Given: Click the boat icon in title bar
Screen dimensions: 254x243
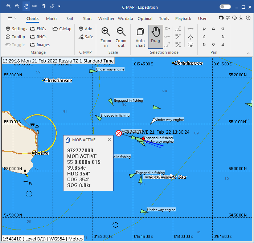Looking at the screenshot, I should pyautogui.click(x=35, y=6).
